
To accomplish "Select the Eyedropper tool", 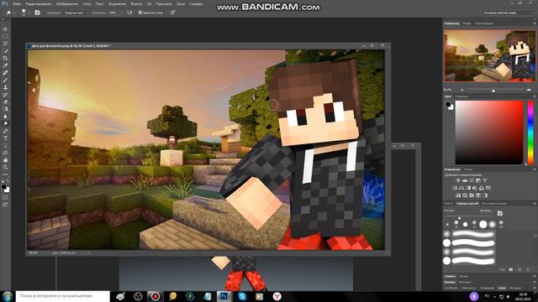I will click(x=5, y=65).
